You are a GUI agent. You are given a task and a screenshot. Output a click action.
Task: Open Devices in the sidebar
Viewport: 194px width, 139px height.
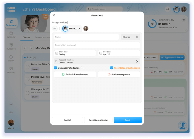point(11,70)
